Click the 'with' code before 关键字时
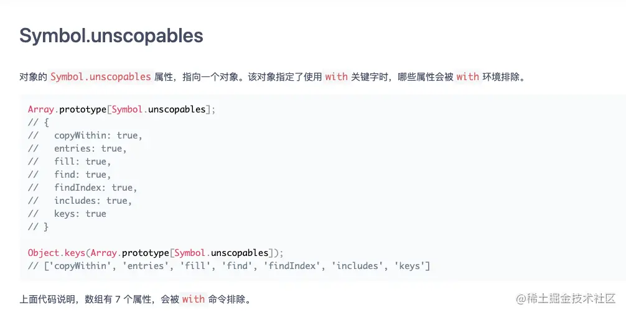This screenshot has height=315, width=626. 336,77
